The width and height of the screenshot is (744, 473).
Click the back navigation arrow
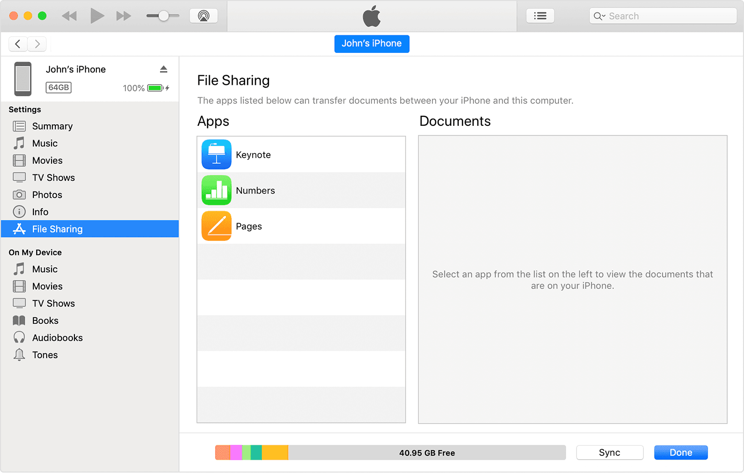(x=18, y=43)
